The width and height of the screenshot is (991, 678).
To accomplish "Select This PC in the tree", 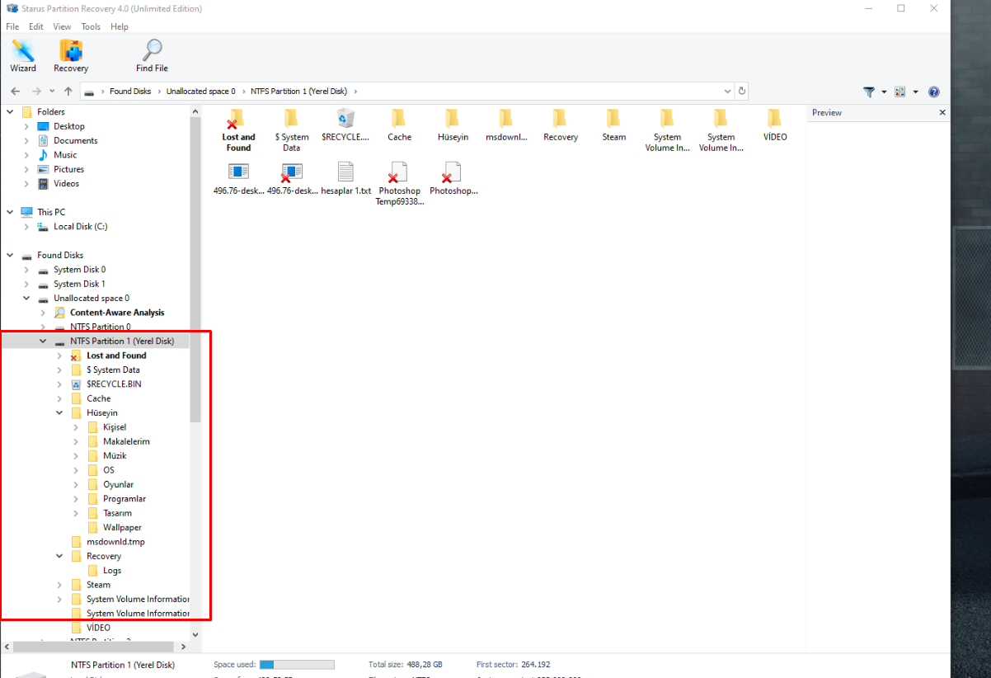I will tap(51, 212).
